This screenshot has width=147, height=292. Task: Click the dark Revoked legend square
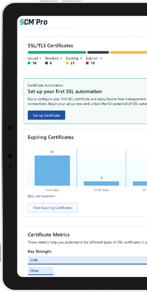pyautogui.click(x=46, y=63)
